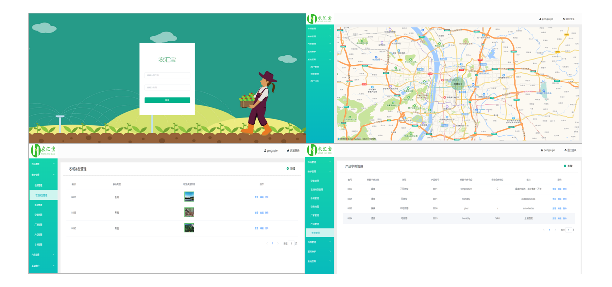
Task: Click 删除 link for farm type row 8889
Action: pos(267,213)
